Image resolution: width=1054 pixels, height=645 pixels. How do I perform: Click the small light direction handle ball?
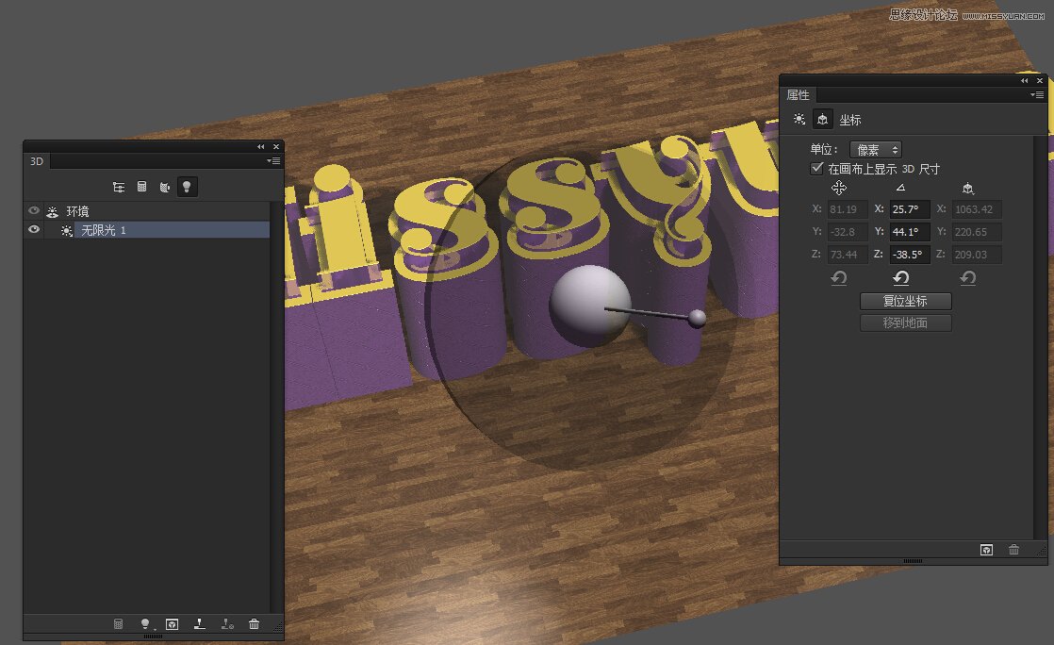(697, 318)
